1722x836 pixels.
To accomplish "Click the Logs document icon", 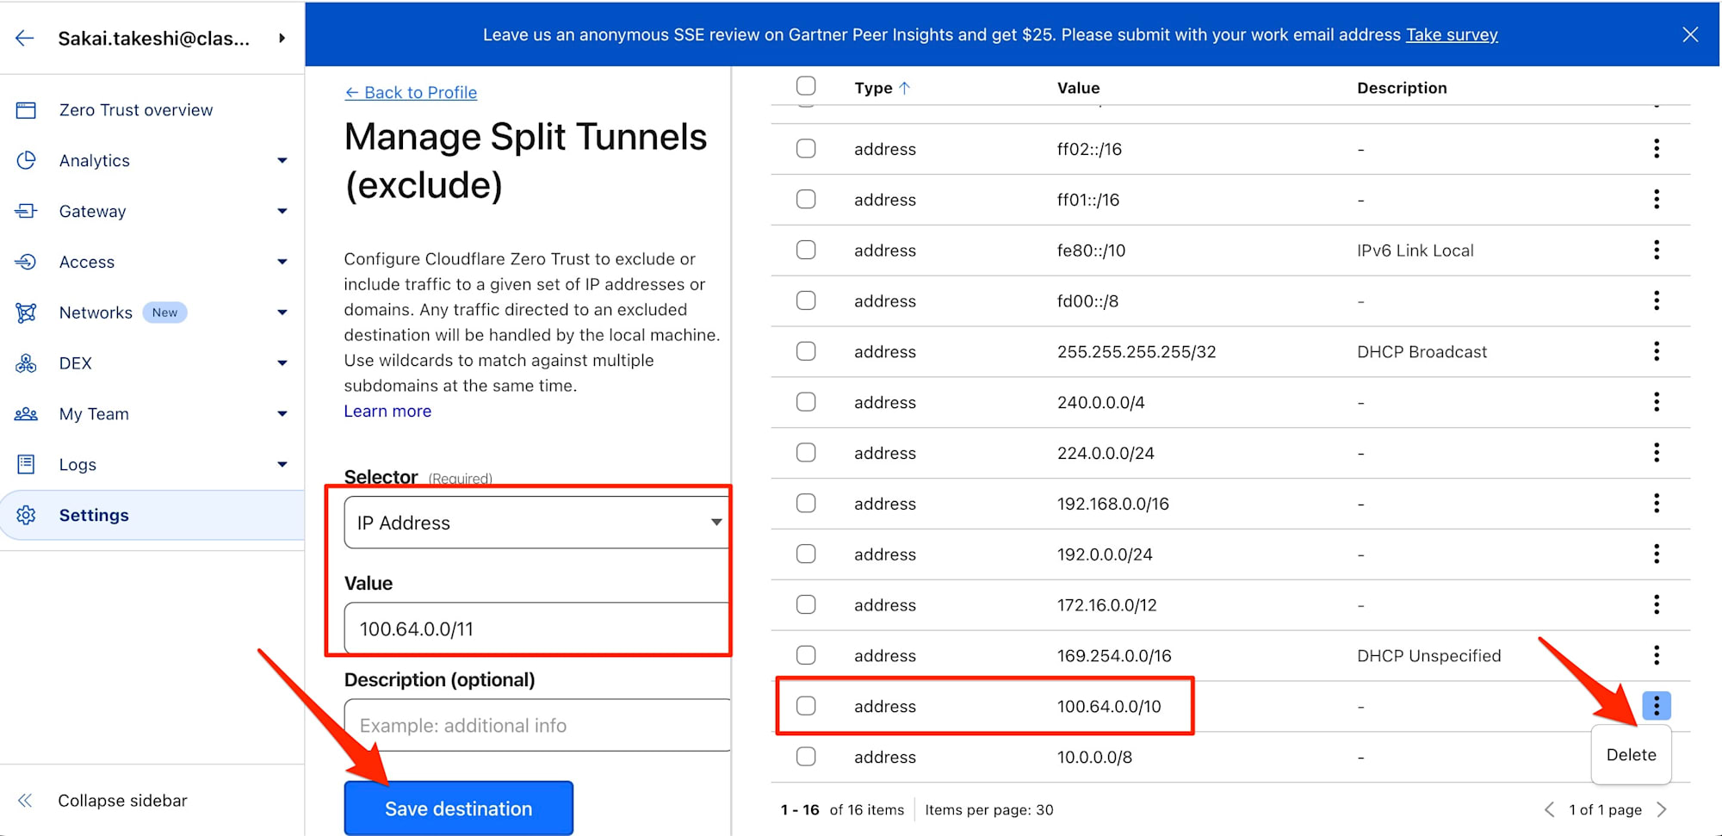I will tap(26, 464).
